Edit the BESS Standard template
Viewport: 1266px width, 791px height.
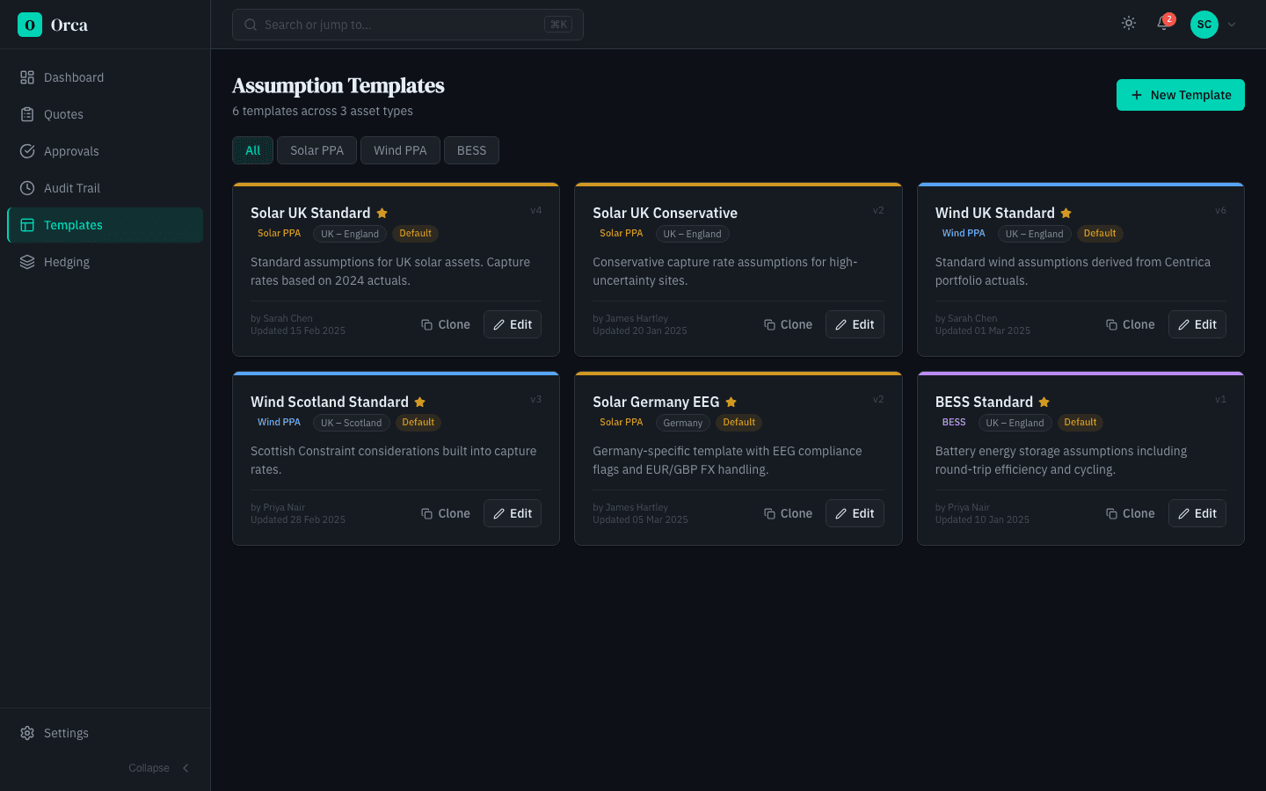click(1197, 513)
